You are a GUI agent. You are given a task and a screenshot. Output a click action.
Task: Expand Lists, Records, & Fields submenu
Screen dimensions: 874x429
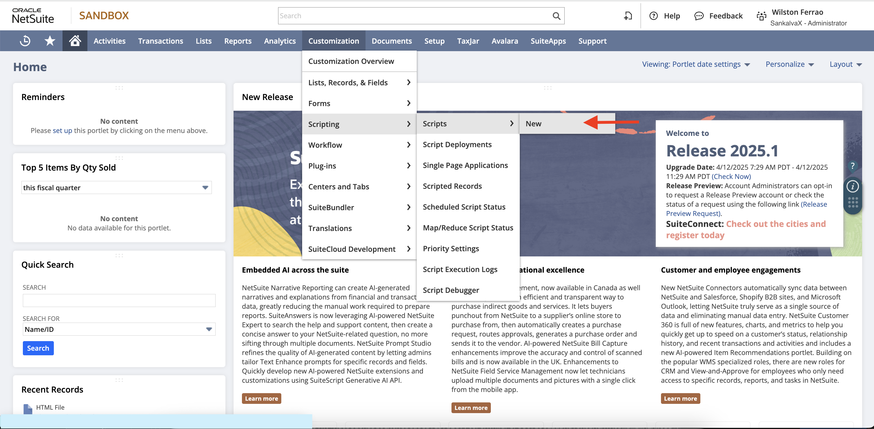pos(359,82)
